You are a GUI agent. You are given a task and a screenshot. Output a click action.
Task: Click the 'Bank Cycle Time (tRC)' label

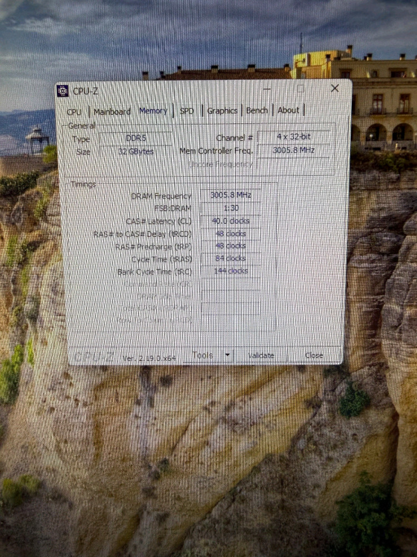155,272
